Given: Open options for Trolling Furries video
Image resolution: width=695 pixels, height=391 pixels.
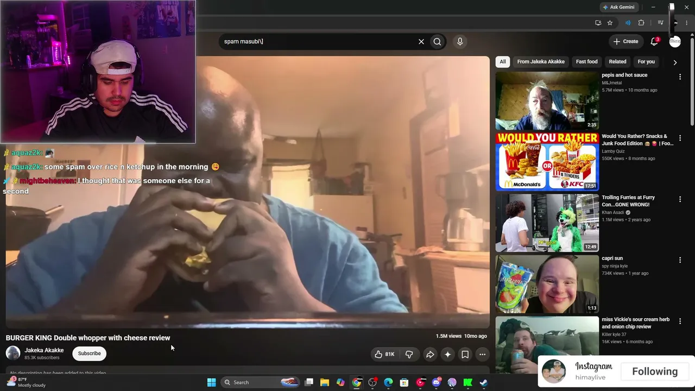Looking at the screenshot, I should pos(680,199).
